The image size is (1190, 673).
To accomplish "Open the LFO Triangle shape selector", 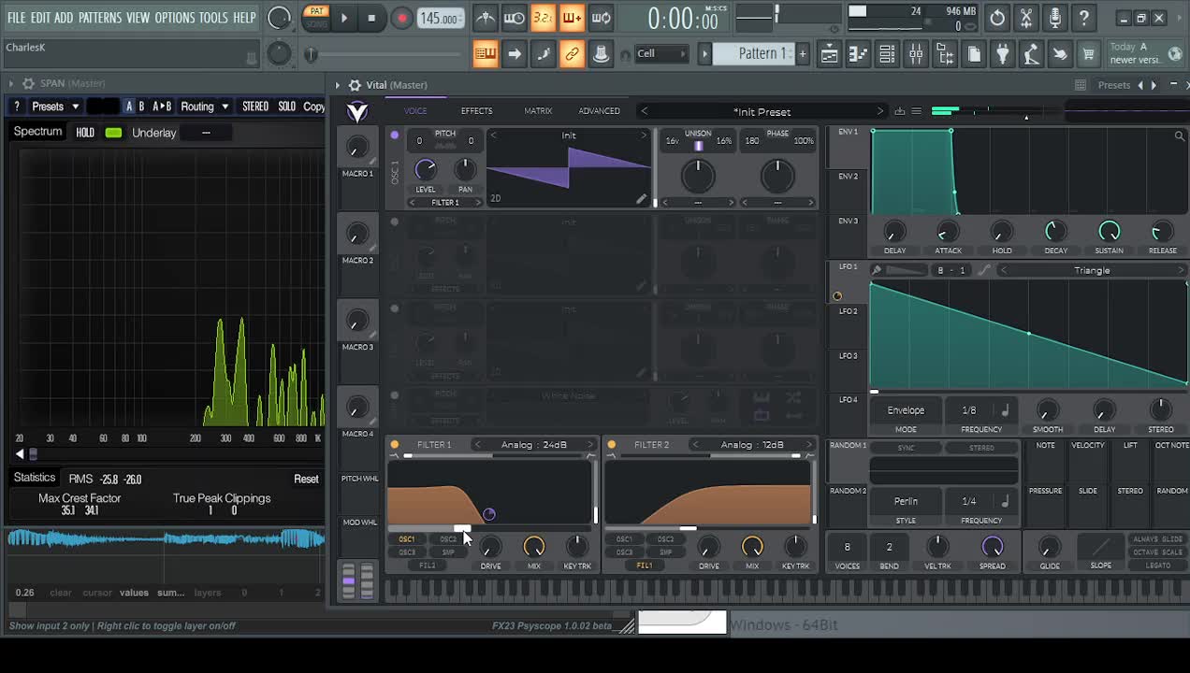I will [x=1092, y=270].
